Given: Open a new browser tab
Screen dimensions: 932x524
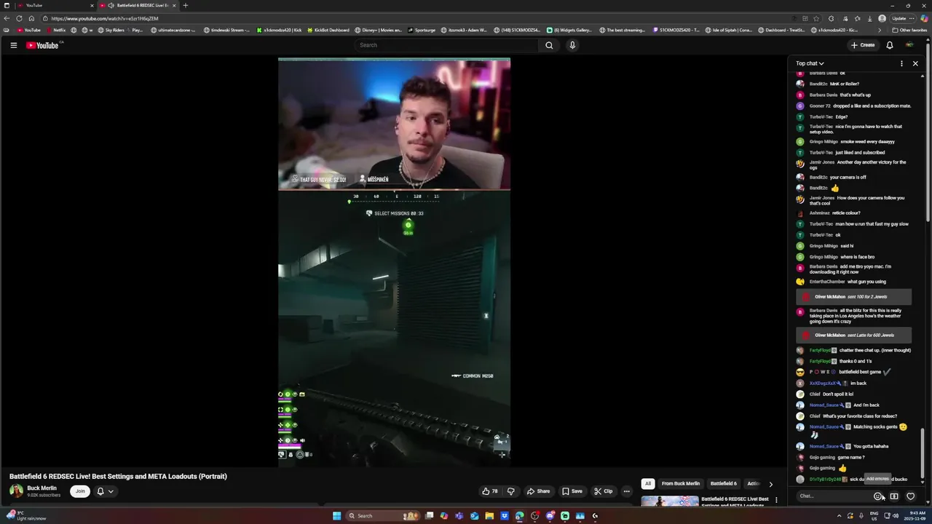Looking at the screenshot, I should pos(186,5).
